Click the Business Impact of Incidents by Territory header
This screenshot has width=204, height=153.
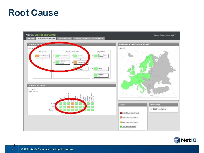pos(148,44)
